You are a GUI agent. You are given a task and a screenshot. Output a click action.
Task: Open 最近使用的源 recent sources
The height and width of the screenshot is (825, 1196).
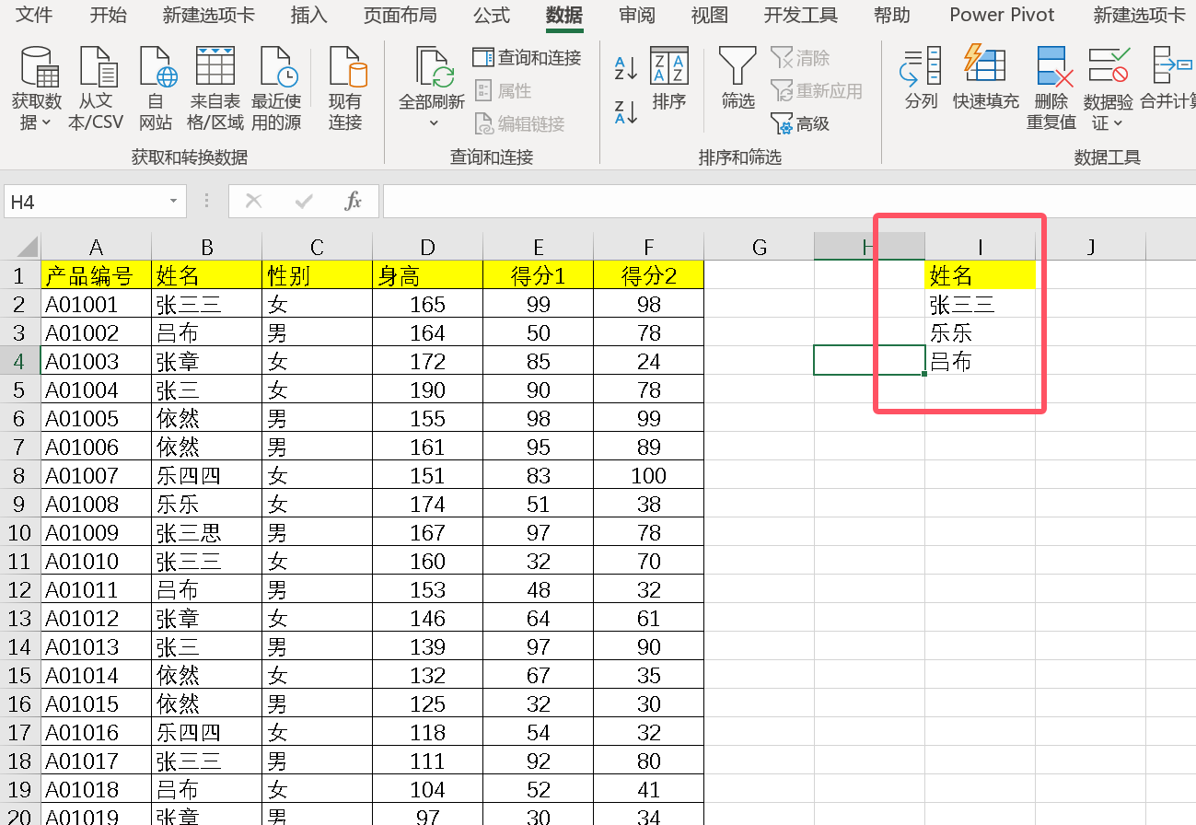pos(277,67)
